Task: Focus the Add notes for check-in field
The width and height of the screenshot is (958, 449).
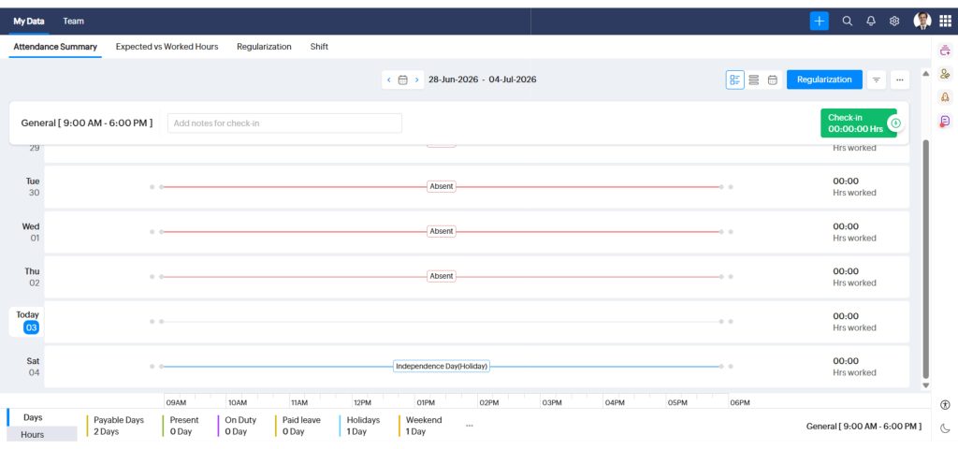Action: (284, 123)
